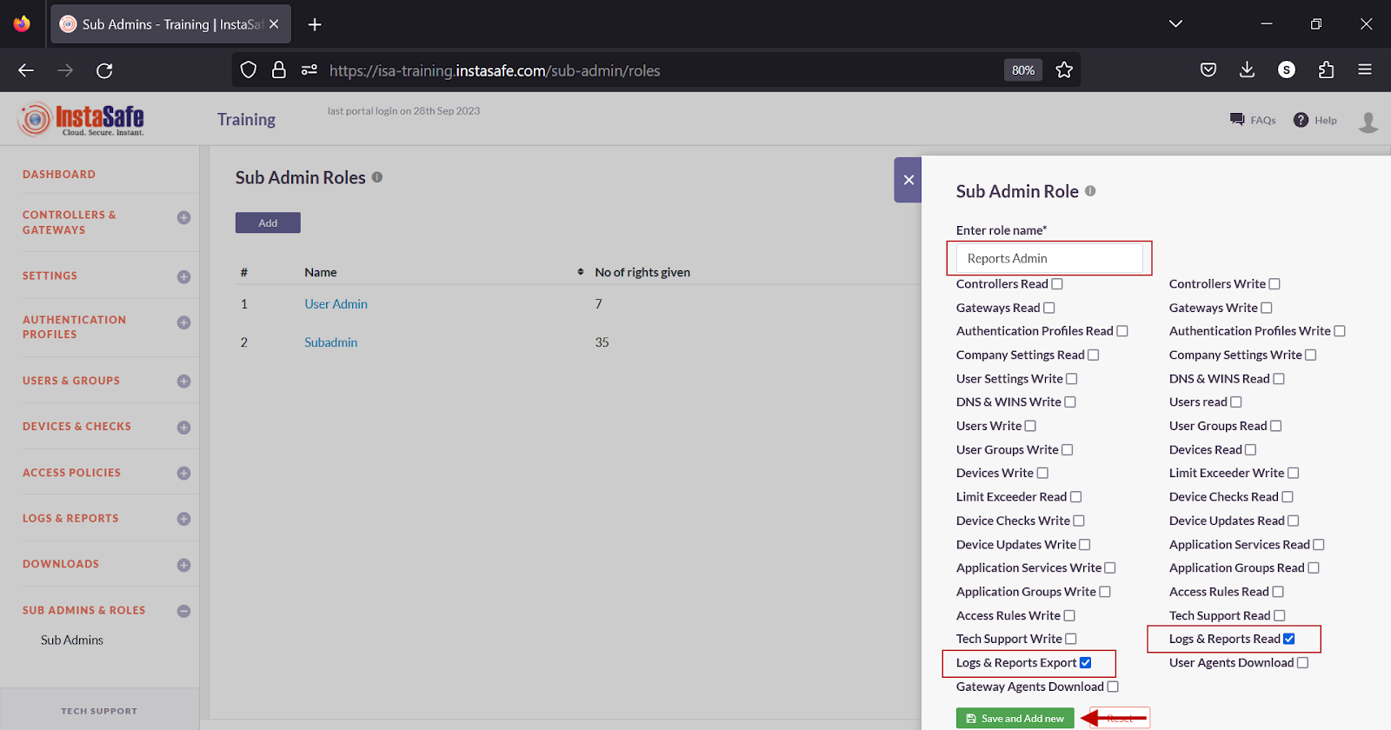This screenshot has height=730, width=1391.
Task: Open the Subadmin role link
Action: [330, 342]
